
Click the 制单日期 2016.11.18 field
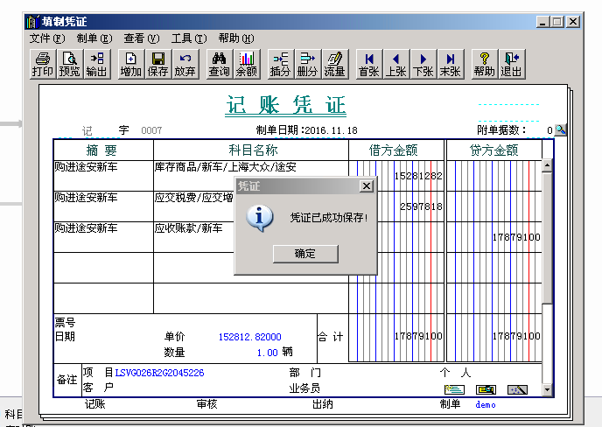pyautogui.click(x=331, y=130)
